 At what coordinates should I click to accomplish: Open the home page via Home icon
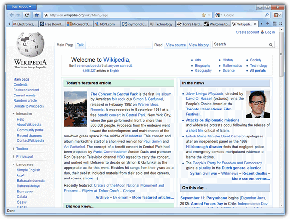tap(37, 15)
